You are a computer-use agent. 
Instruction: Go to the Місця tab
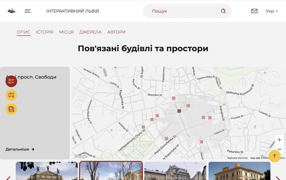click(x=66, y=32)
